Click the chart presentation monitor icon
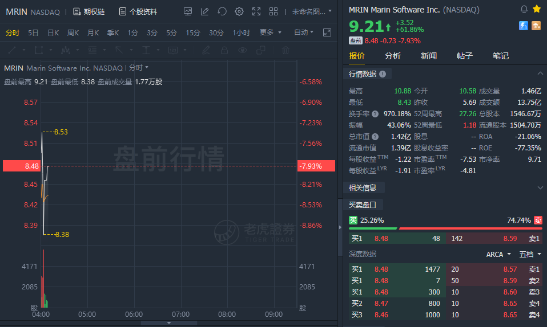This screenshot has width=547, height=327. click(x=188, y=11)
